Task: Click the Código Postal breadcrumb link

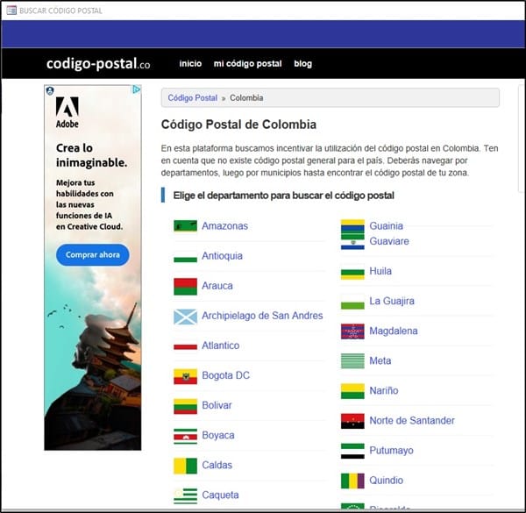Action: coord(193,97)
